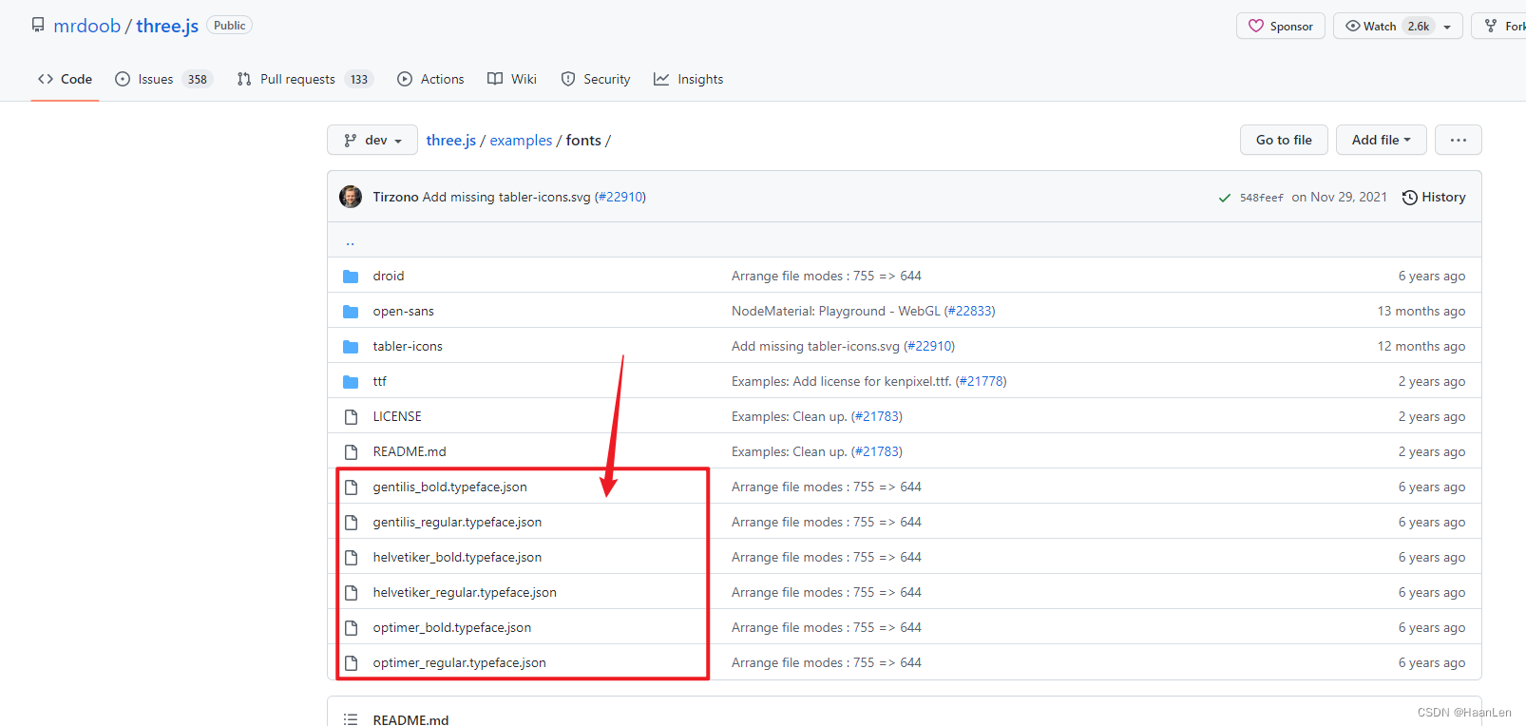Open helvetiker_bold.typeface.json
This screenshot has height=726, width=1526.
click(458, 557)
